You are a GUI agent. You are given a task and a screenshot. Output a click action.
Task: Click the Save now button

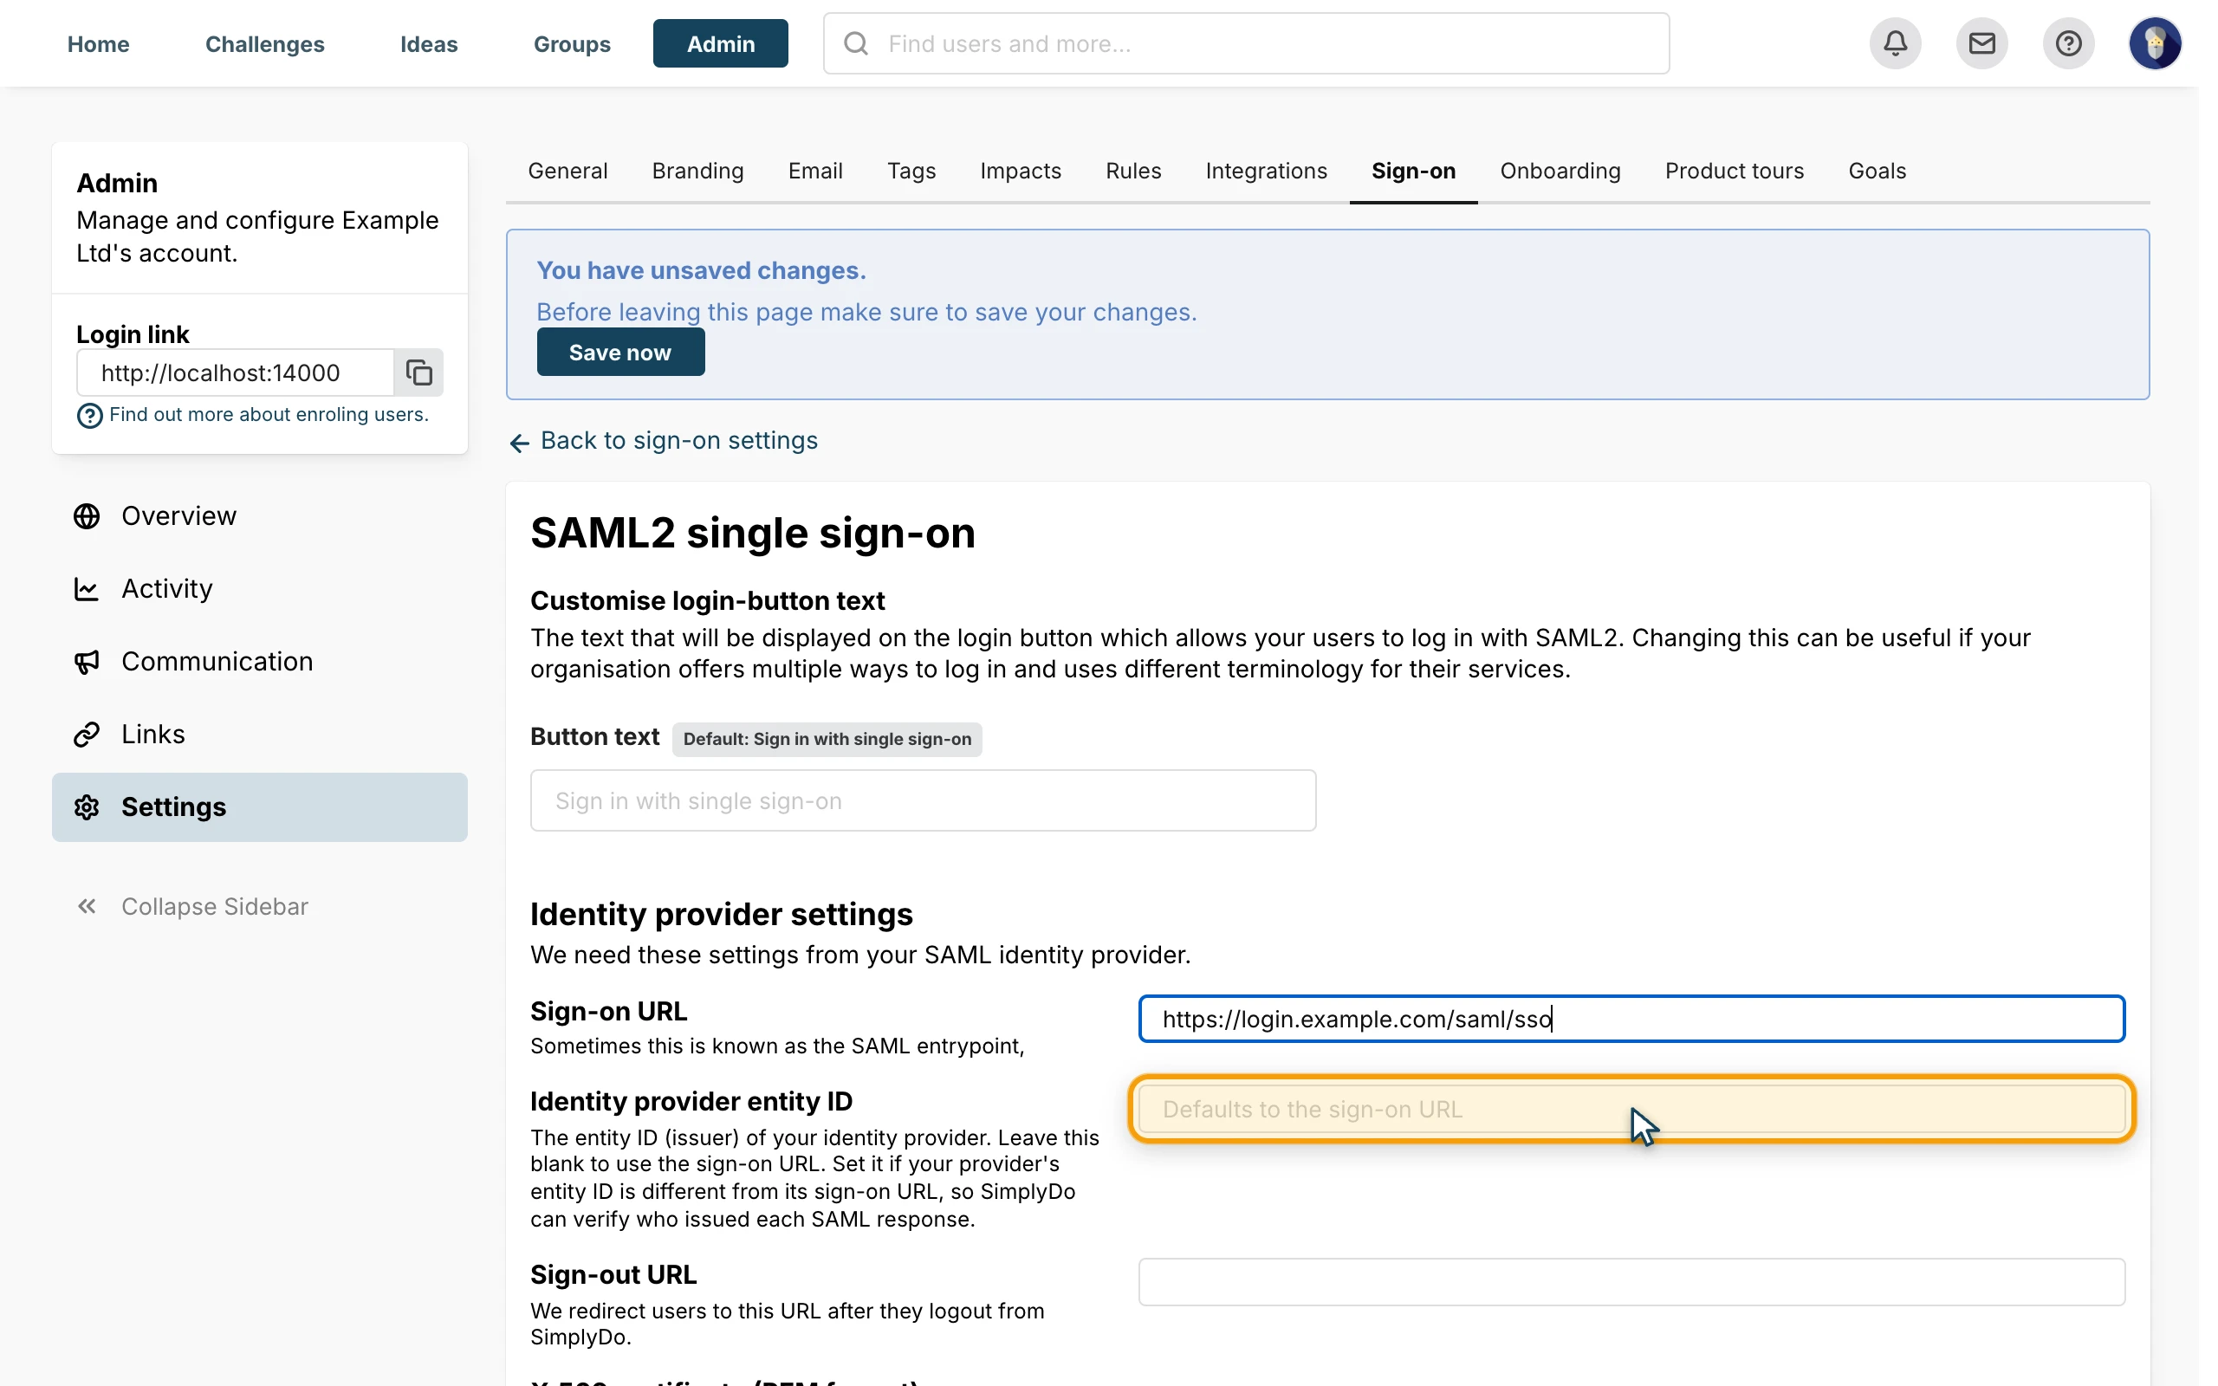click(620, 352)
